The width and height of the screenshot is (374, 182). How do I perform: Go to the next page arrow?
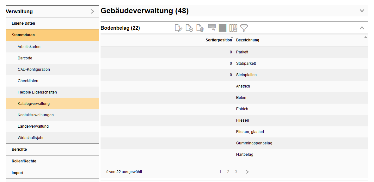click(247, 172)
